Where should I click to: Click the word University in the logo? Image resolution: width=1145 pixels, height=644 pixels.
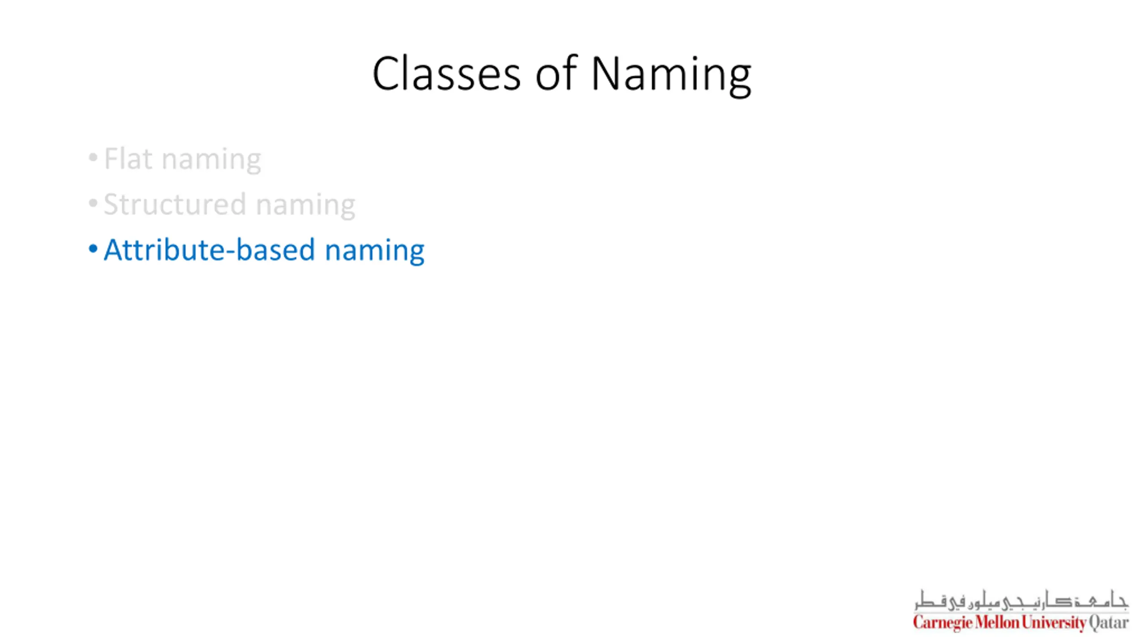click(1054, 623)
